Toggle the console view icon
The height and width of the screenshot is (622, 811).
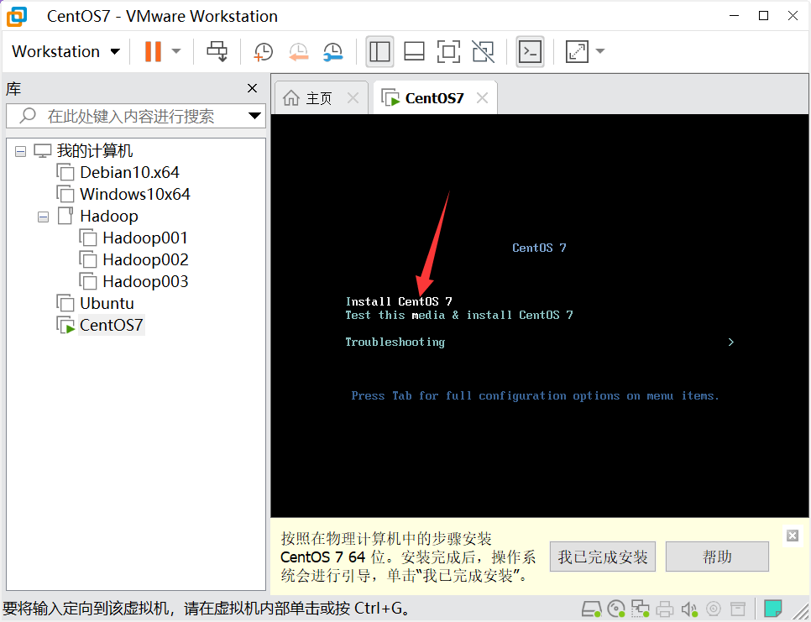530,52
